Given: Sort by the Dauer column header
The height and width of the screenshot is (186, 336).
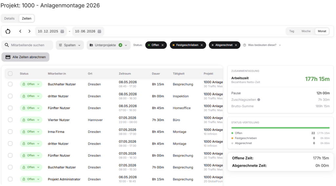Looking at the screenshot, I should 156,73.
